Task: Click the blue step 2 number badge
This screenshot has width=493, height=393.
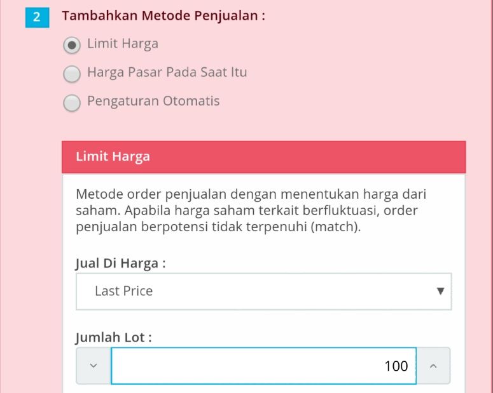Action: pos(37,17)
